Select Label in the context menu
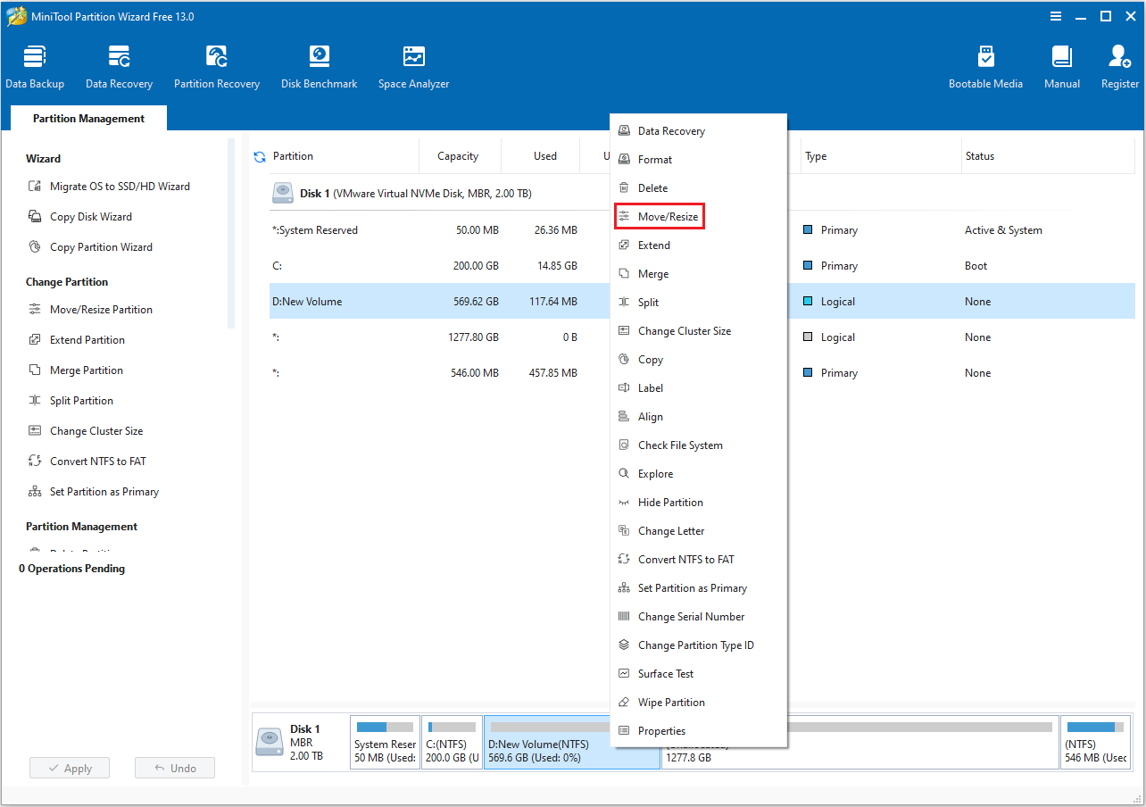The image size is (1146, 807). pos(699,388)
